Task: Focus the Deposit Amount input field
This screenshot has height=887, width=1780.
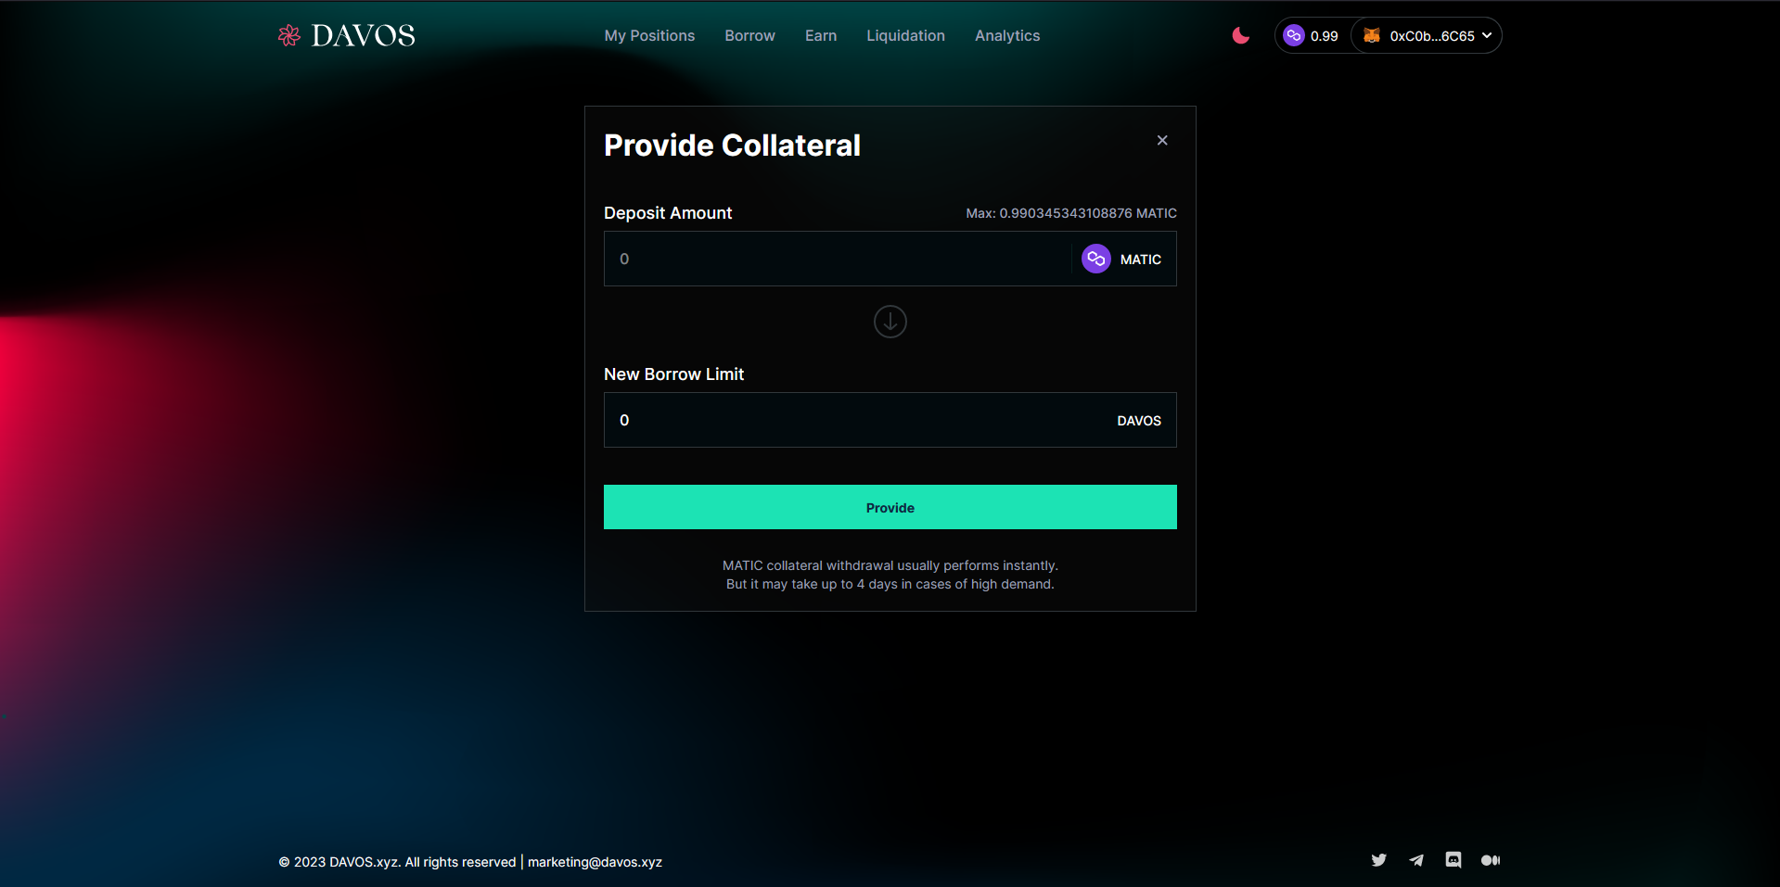Action: [835, 259]
